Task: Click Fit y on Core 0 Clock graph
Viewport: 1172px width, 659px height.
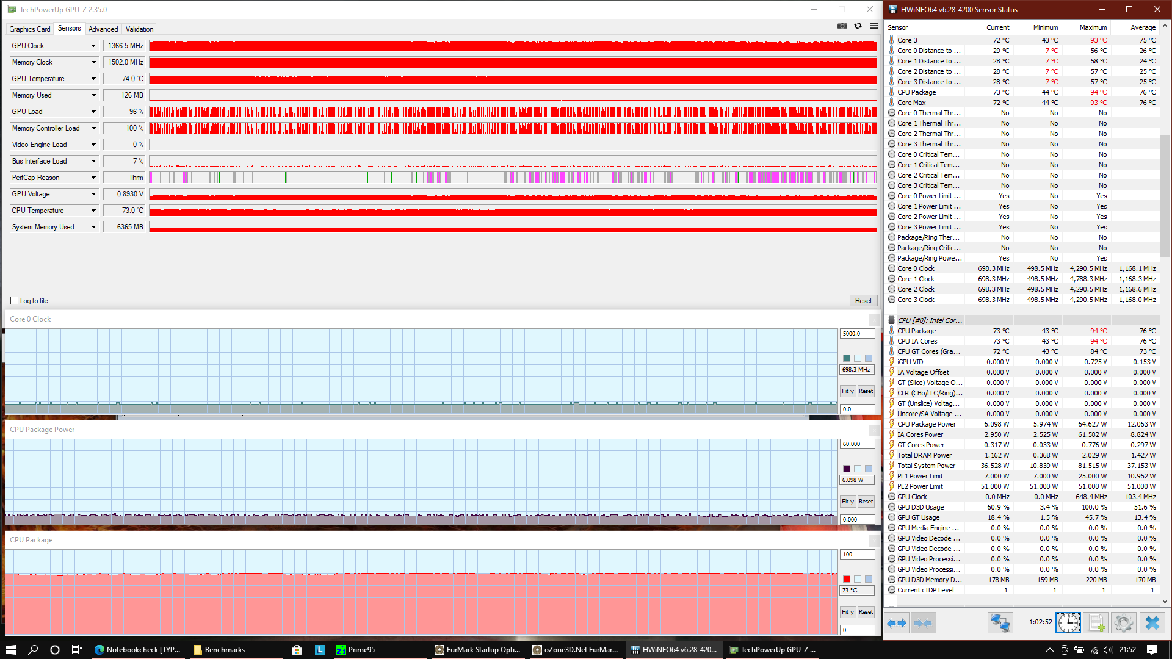Action: 847,391
